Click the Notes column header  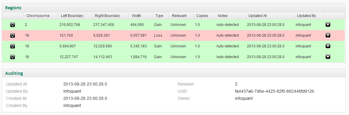coord(230,16)
